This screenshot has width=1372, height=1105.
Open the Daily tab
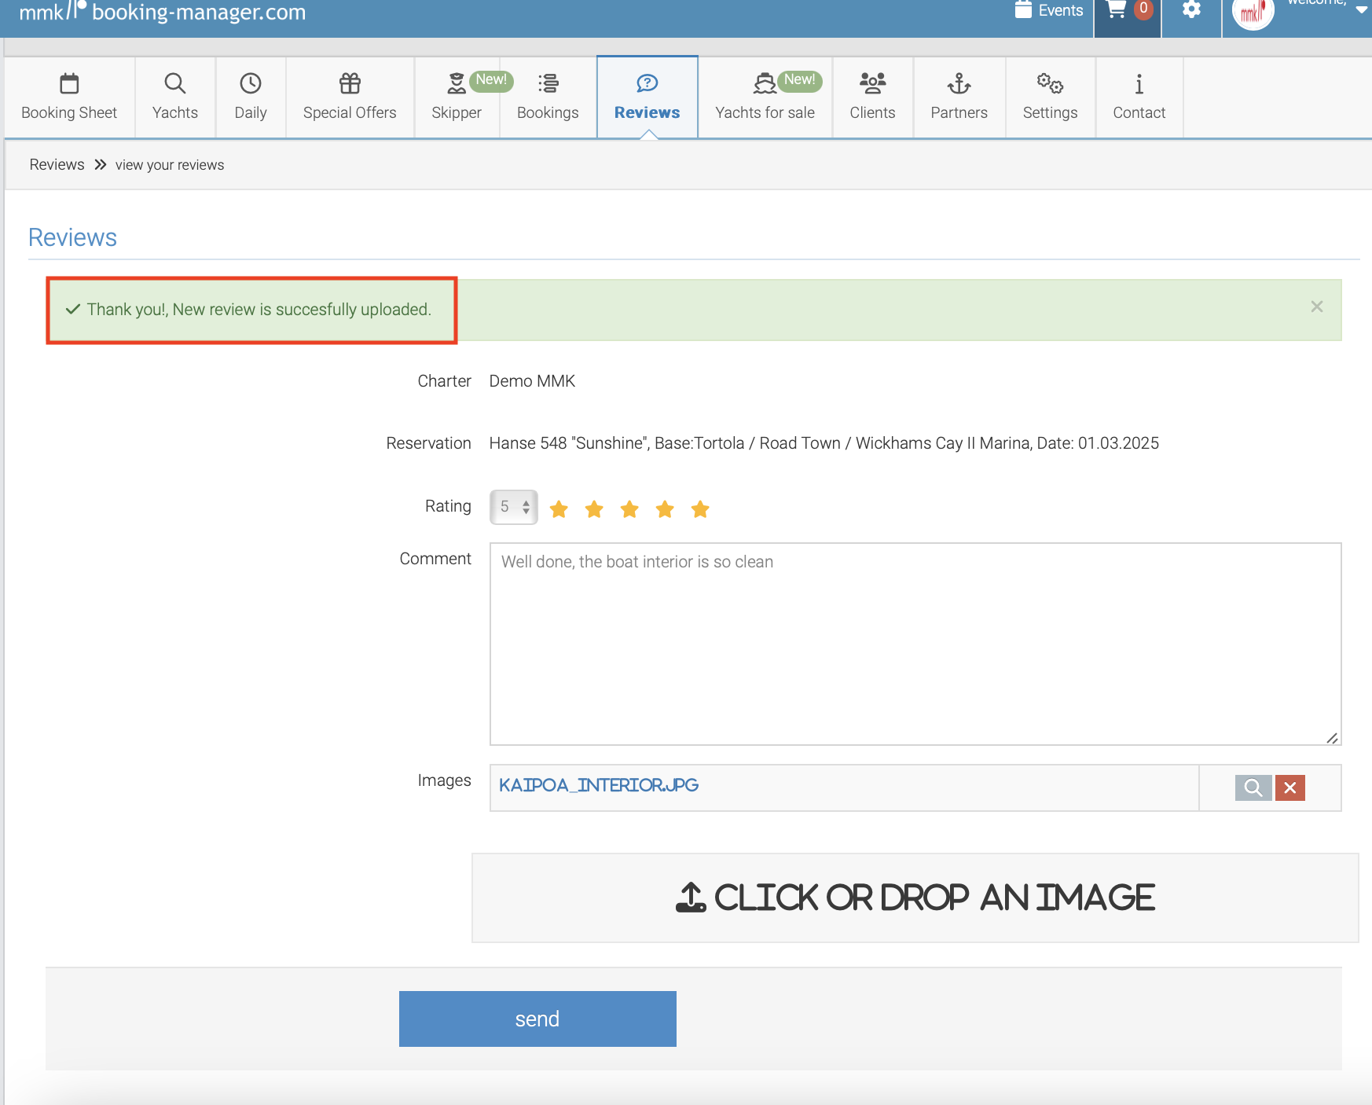(x=250, y=97)
